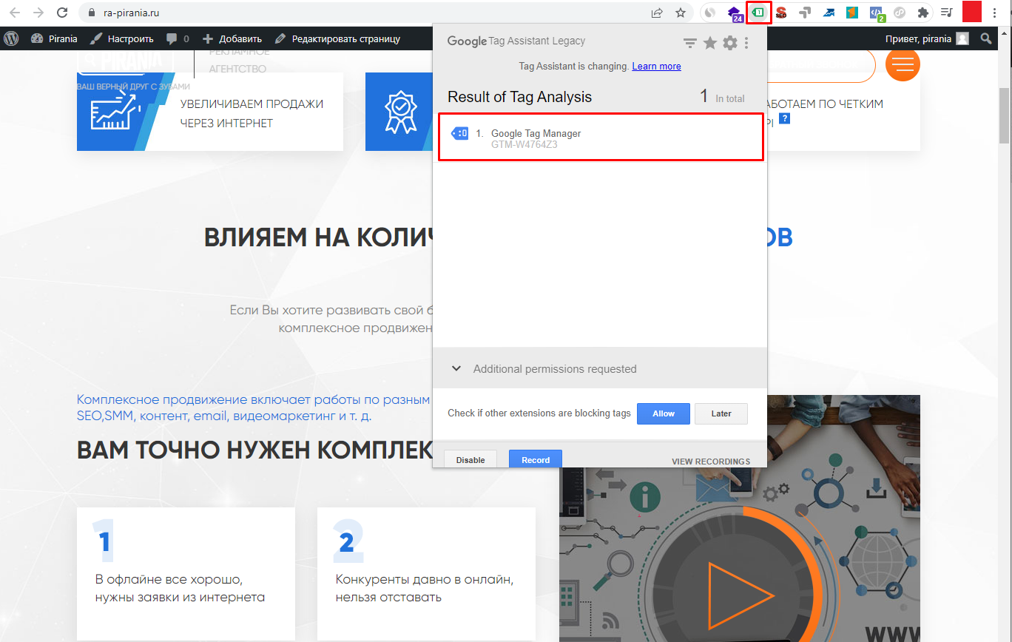Select the Google Tag Manager result row

(x=600, y=138)
